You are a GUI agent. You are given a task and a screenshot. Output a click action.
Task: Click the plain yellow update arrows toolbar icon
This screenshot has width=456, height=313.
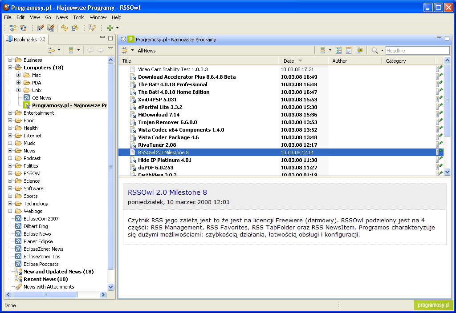click(65, 28)
